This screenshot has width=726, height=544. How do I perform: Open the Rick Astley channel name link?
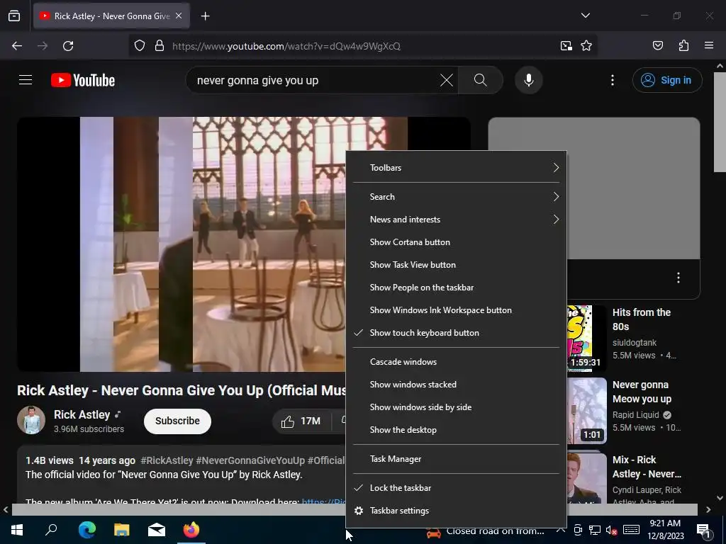(x=82, y=414)
